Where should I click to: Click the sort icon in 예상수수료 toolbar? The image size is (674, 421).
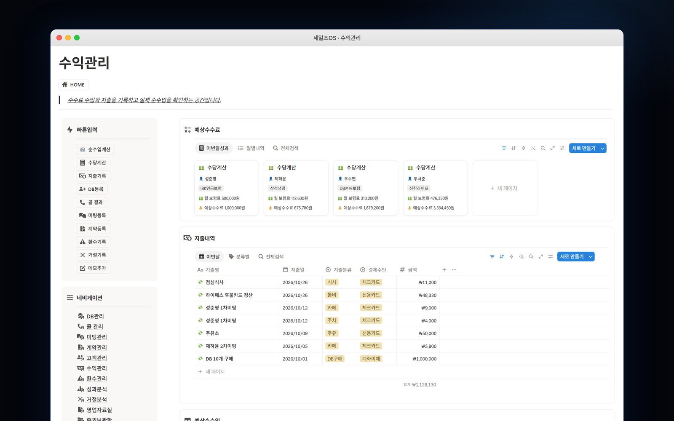tap(514, 148)
